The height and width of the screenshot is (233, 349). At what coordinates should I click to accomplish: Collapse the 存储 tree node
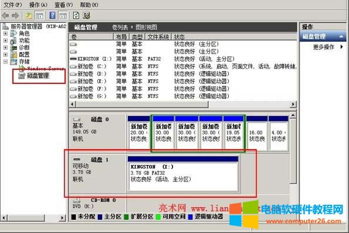point(5,62)
